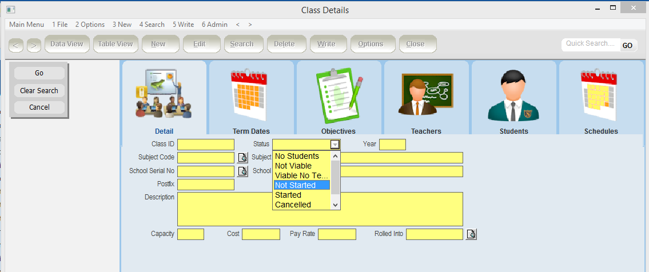649x272 pixels.
Task: Collapse the Status dropdown arrow
Action: coord(335,145)
